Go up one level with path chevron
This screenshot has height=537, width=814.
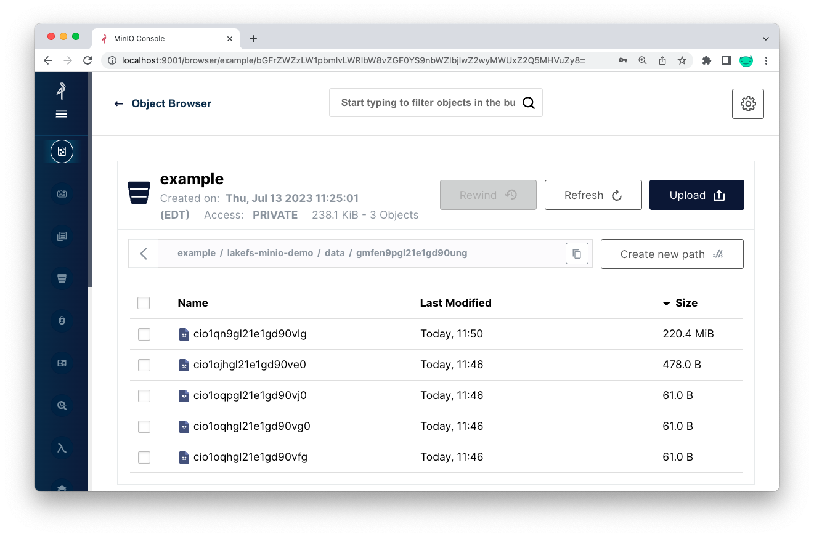point(144,254)
